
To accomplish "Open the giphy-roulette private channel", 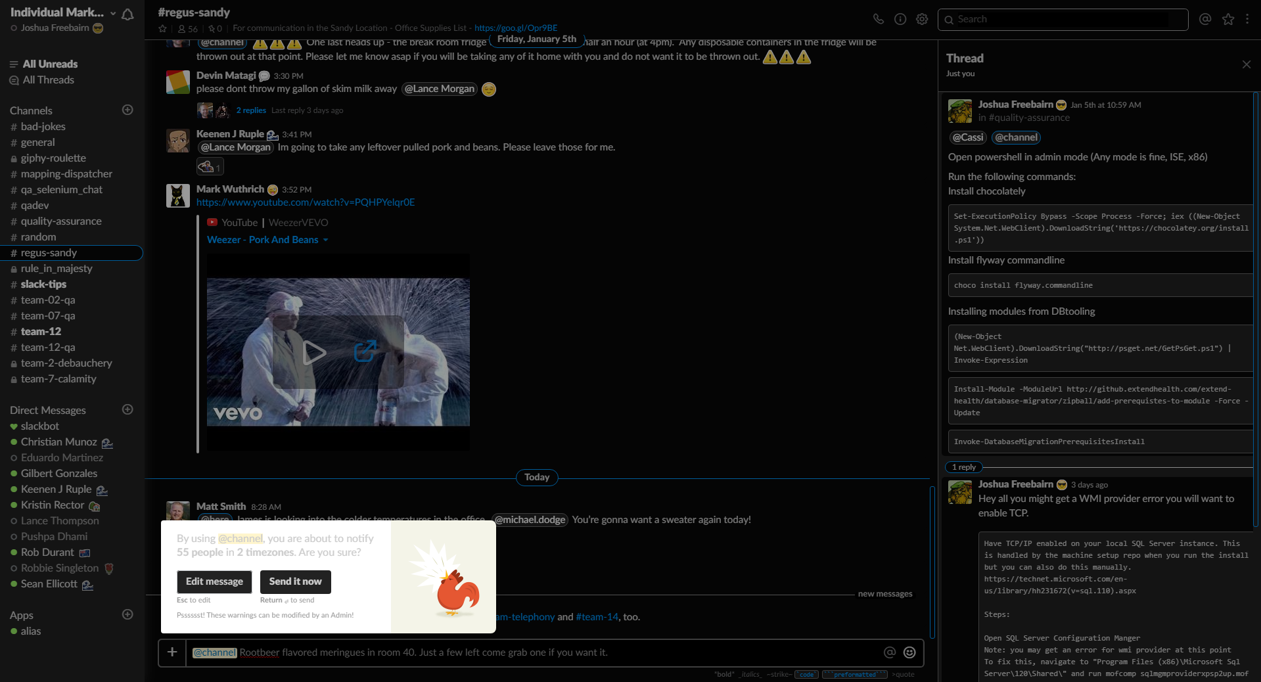I will pos(53,158).
